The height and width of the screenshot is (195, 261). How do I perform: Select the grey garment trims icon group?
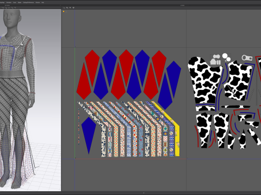215,60
